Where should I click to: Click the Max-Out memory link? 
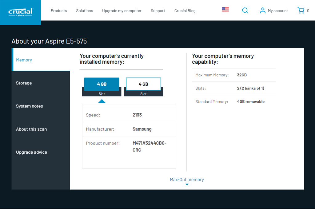(x=187, y=179)
